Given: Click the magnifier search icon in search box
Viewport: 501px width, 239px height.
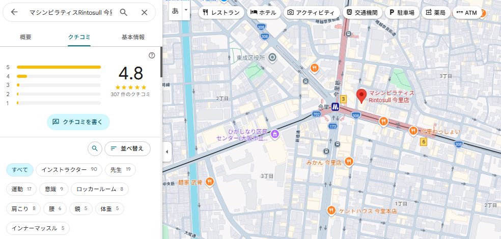Looking at the screenshot, I should coord(123,12).
